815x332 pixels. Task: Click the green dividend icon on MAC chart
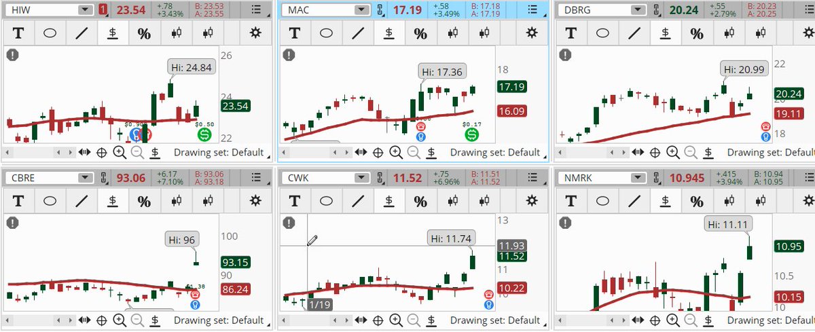tap(471, 135)
